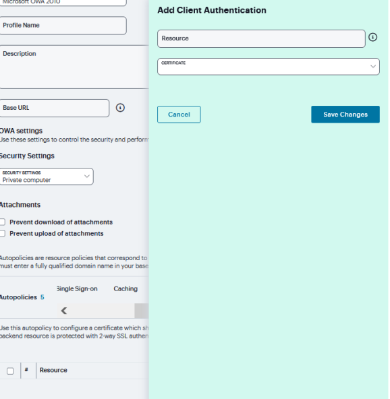The width and height of the screenshot is (390, 399).
Task: Click the Base URL input field
Action: [x=54, y=108]
